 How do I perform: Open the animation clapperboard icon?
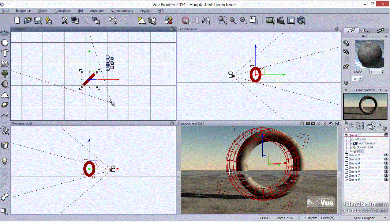coord(280,20)
